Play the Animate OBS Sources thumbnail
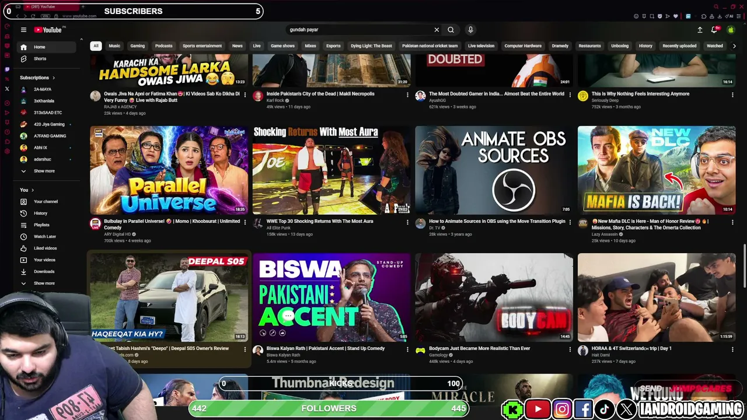The image size is (747, 420). tap(494, 170)
